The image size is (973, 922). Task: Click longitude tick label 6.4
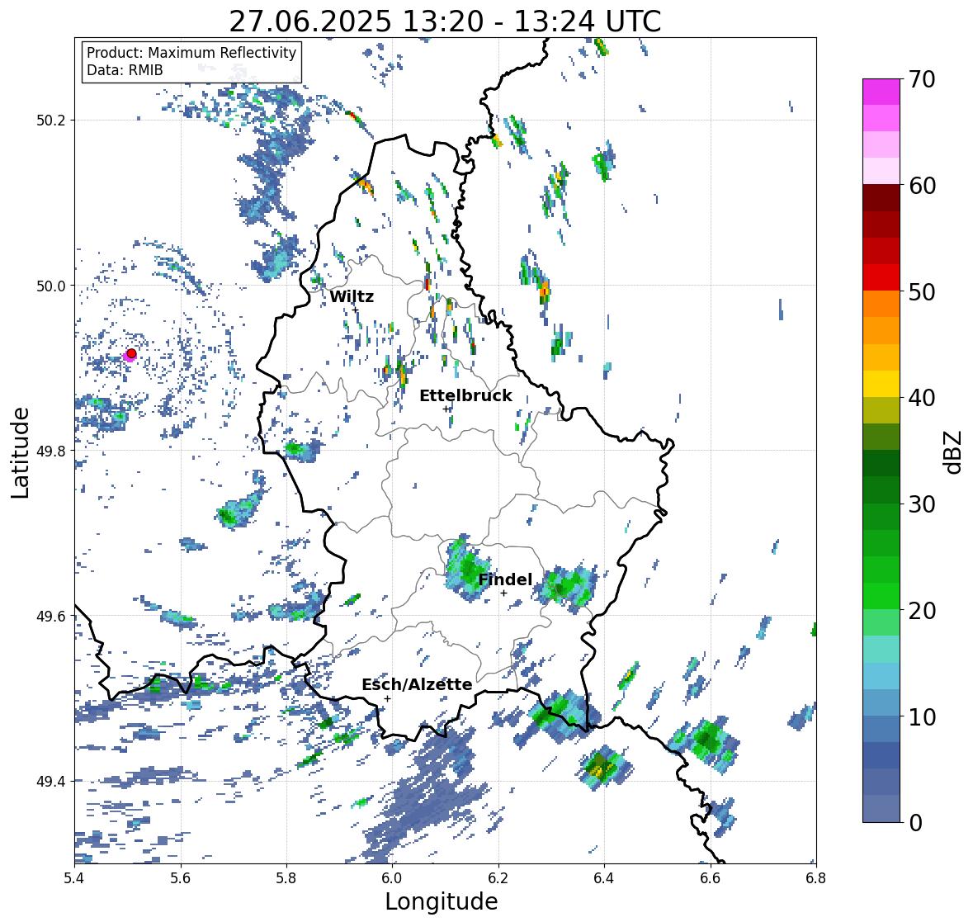point(604,878)
